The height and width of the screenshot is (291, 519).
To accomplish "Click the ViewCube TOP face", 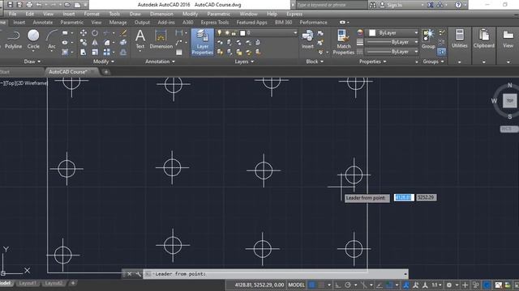I will click(x=510, y=100).
